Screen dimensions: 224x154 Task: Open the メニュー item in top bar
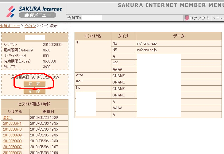pyautogui.click(x=218, y=18)
